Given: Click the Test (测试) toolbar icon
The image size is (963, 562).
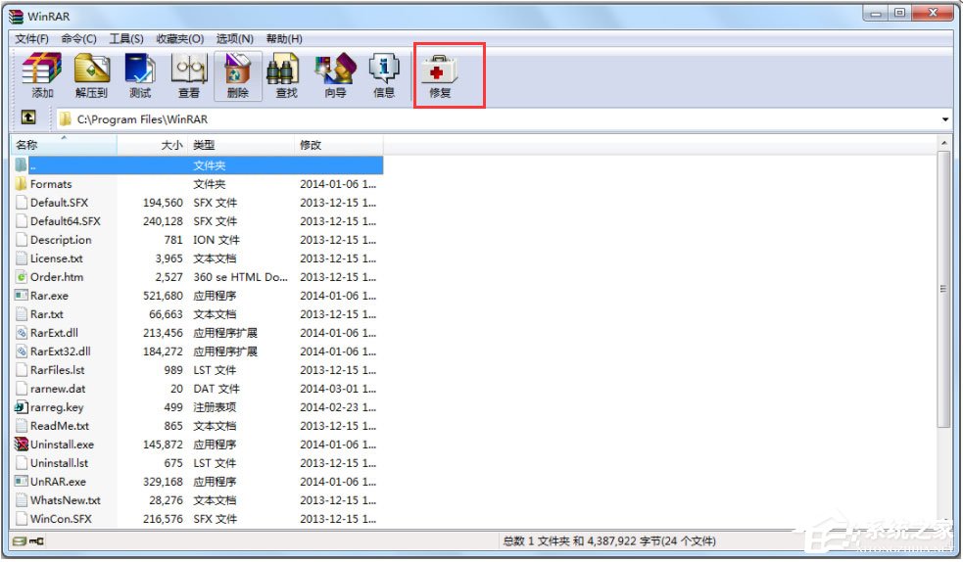Looking at the screenshot, I should click(x=140, y=69).
